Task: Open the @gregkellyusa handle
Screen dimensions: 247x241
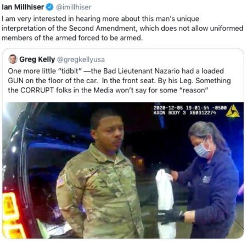Action: click(x=81, y=59)
